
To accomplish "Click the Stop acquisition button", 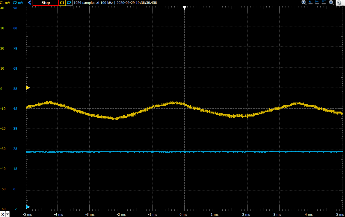I will click(x=46, y=3).
